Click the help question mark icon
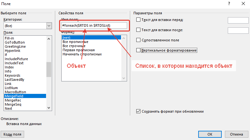This screenshot has height=140, width=250. click(x=229, y=3)
